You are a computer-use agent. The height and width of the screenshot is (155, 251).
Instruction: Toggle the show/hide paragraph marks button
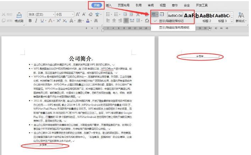coord(154,15)
